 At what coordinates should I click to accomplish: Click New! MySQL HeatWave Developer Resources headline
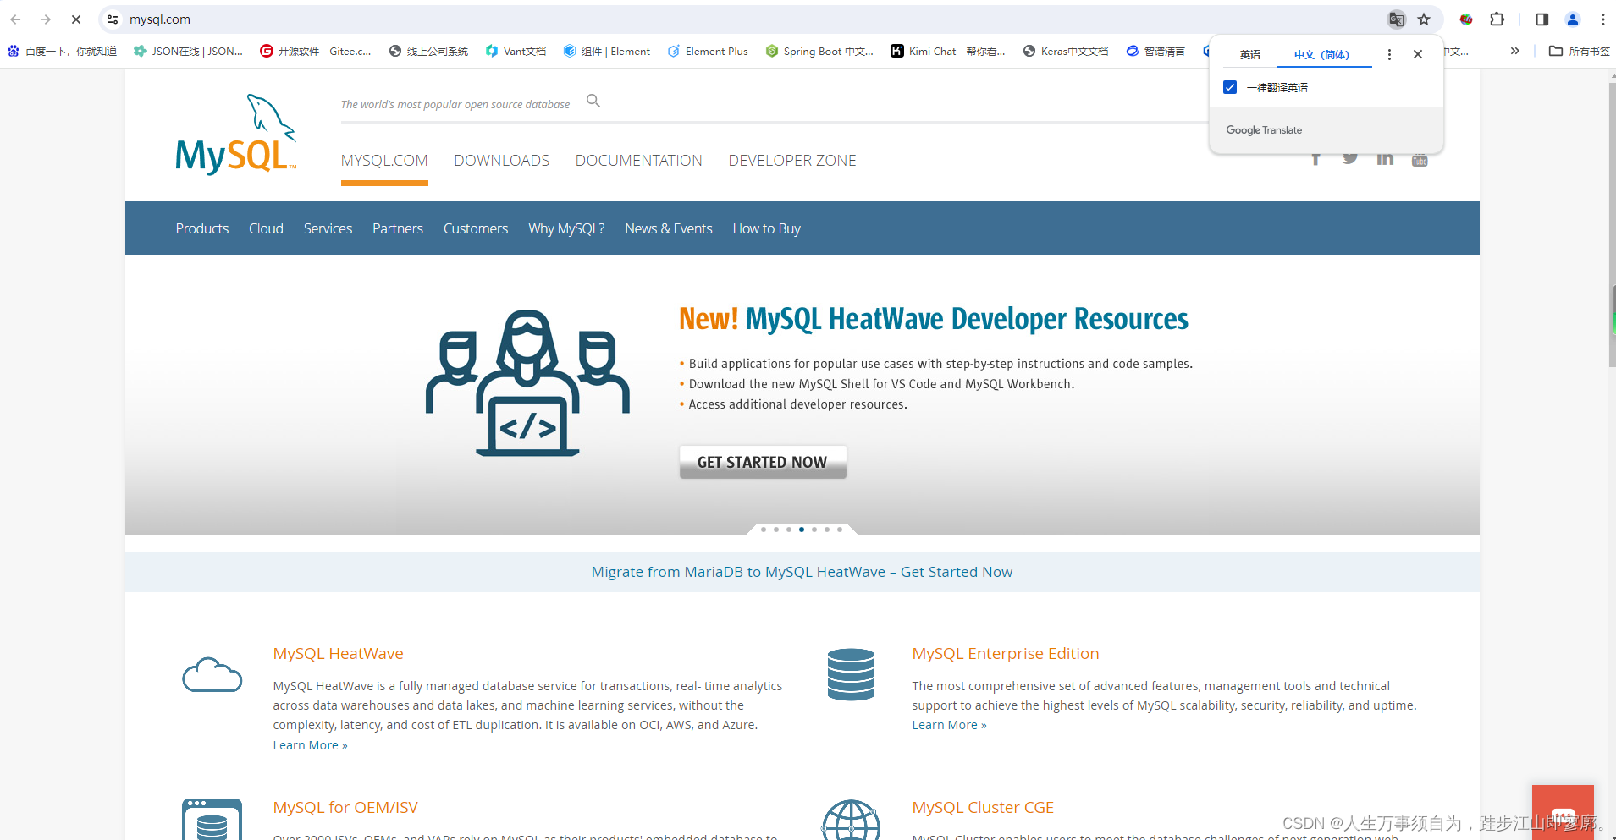point(934,319)
